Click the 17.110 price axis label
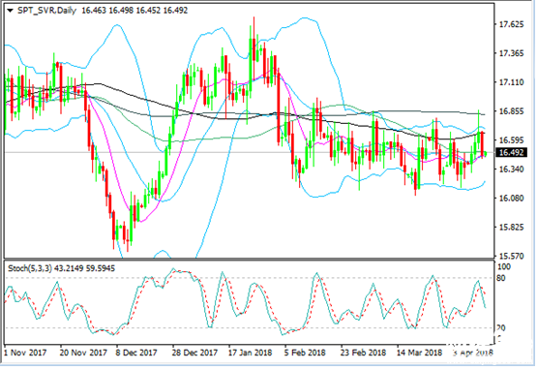 511,82
